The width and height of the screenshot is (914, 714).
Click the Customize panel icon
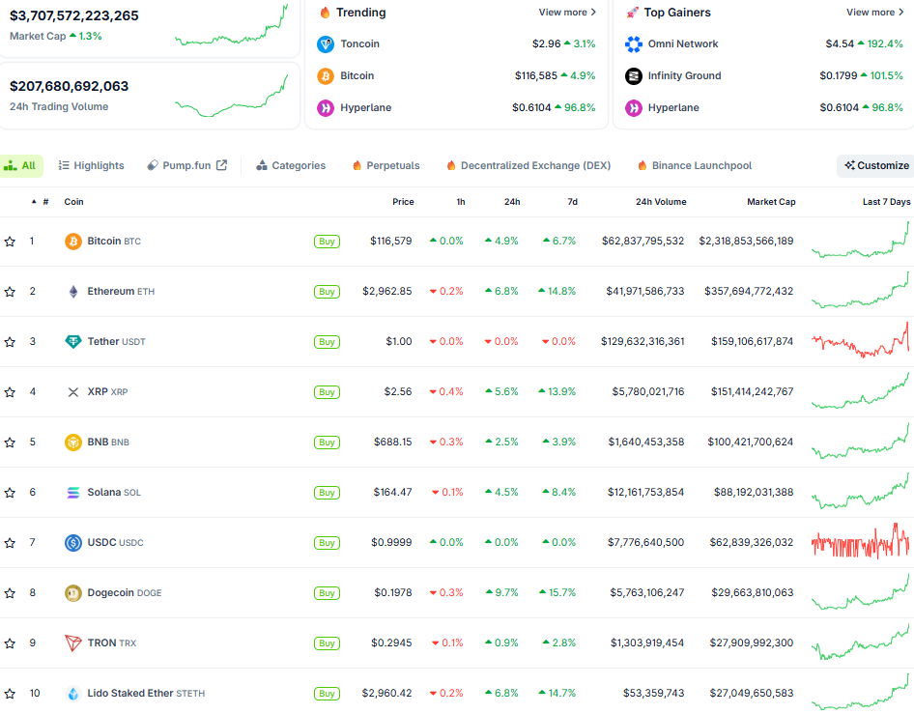click(848, 165)
